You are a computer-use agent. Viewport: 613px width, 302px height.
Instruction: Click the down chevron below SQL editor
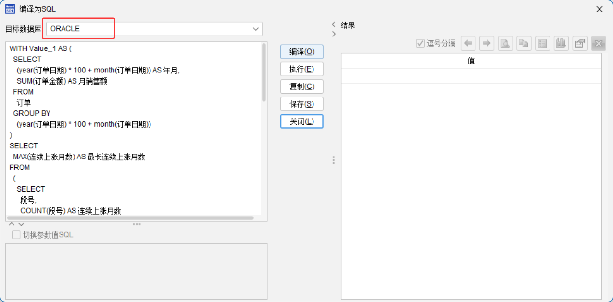point(21,224)
